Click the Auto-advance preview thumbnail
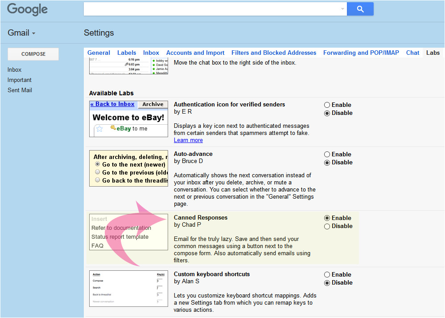Viewport: 445px width, 318px height. [128, 168]
